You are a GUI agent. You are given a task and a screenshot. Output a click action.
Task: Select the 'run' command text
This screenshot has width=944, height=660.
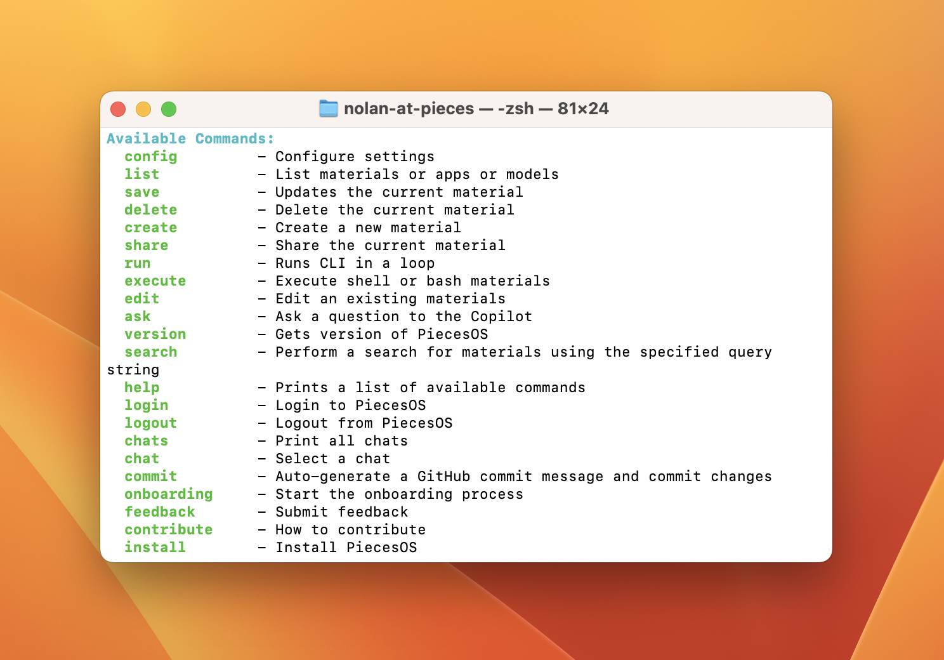tap(138, 263)
